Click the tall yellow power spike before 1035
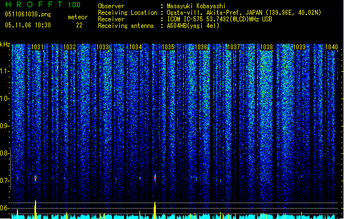This screenshot has height=219, width=344. click(155, 210)
